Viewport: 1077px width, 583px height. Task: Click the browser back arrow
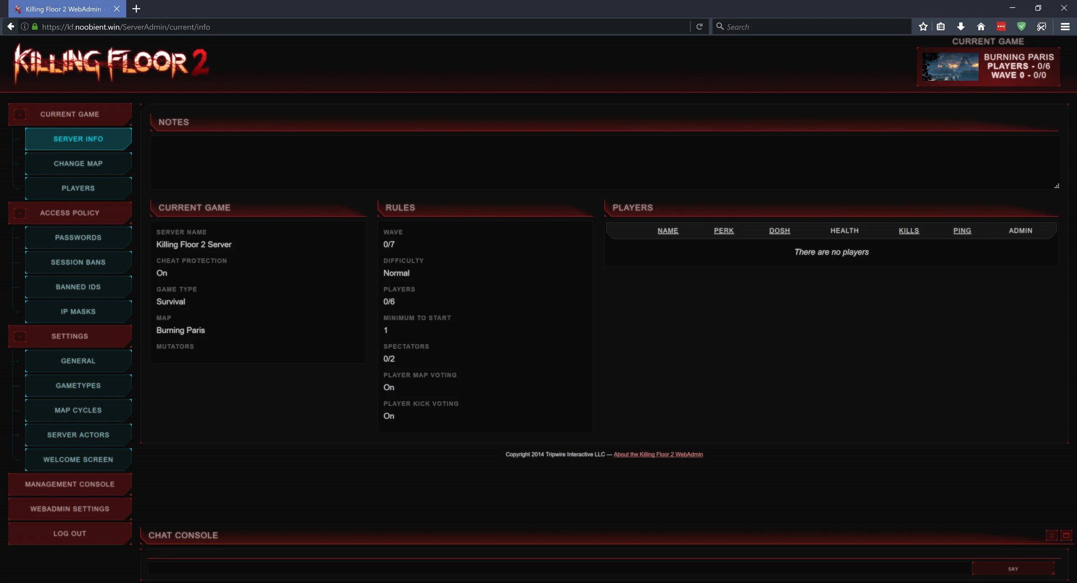10,27
